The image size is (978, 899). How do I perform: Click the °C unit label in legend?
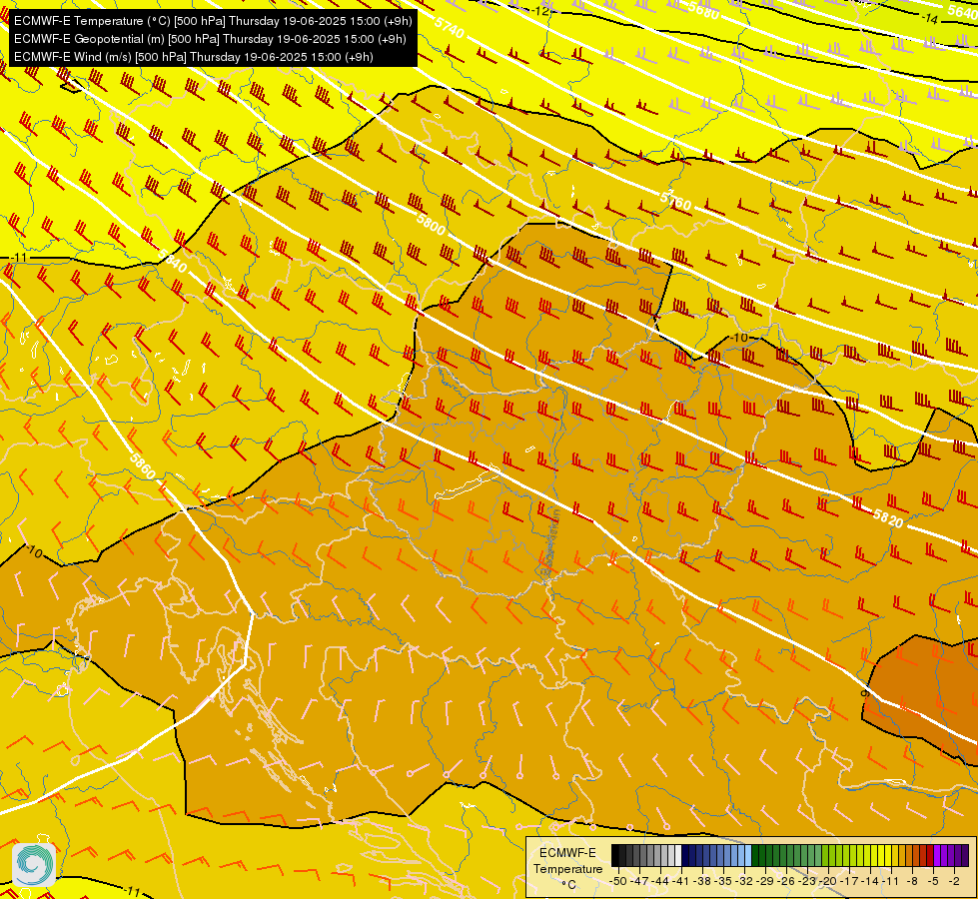click(x=569, y=884)
